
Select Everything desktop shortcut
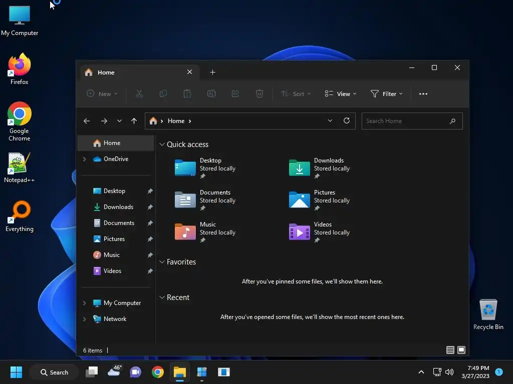[x=20, y=216]
